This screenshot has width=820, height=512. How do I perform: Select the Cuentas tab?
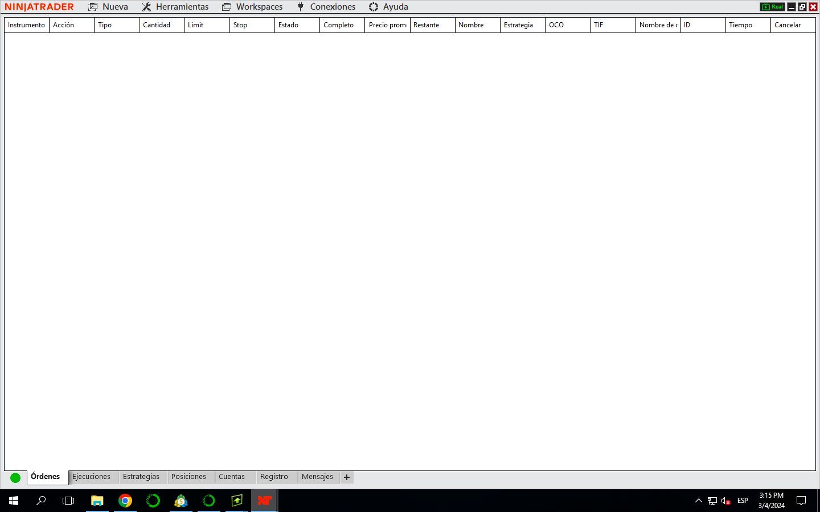[232, 477]
